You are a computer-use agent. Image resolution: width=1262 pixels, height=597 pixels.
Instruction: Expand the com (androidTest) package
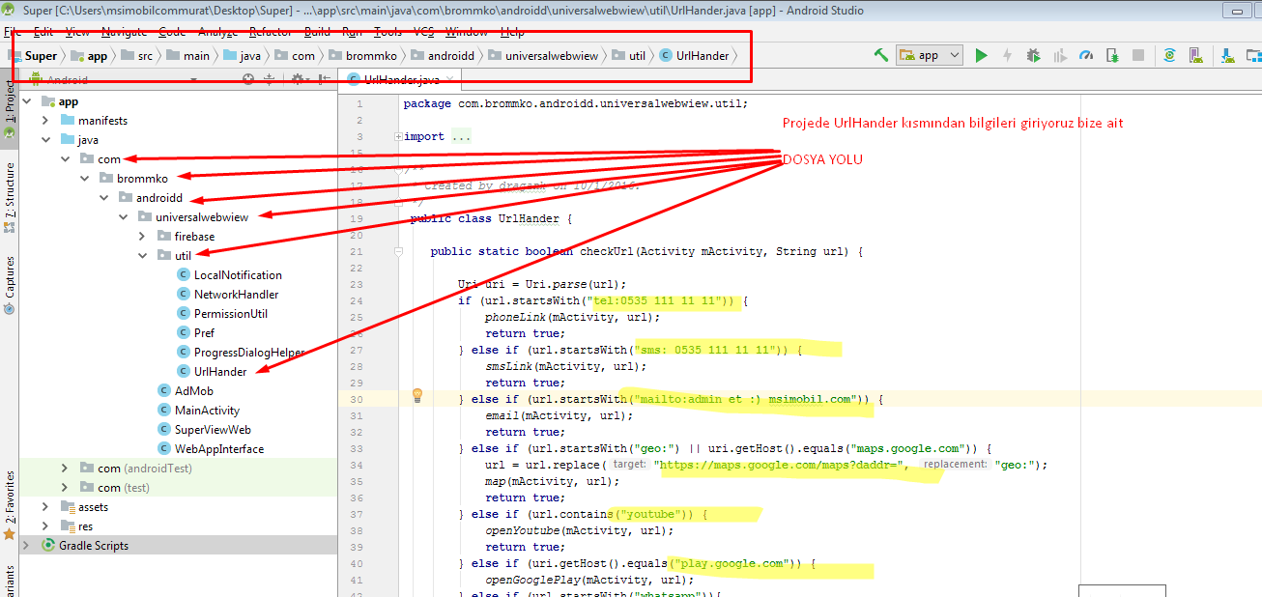[x=65, y=469]
